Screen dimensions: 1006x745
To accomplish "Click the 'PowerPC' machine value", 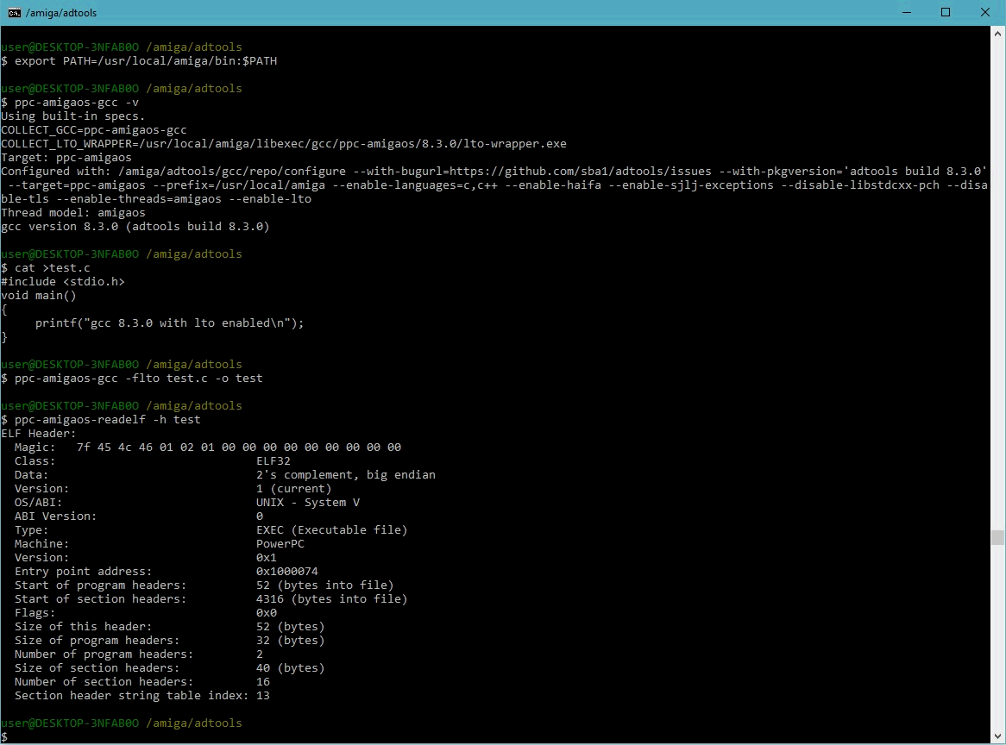I will click(280, 544).
